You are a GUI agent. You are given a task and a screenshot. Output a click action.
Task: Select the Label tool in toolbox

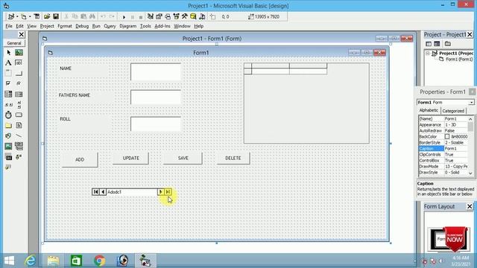[8, 63]
